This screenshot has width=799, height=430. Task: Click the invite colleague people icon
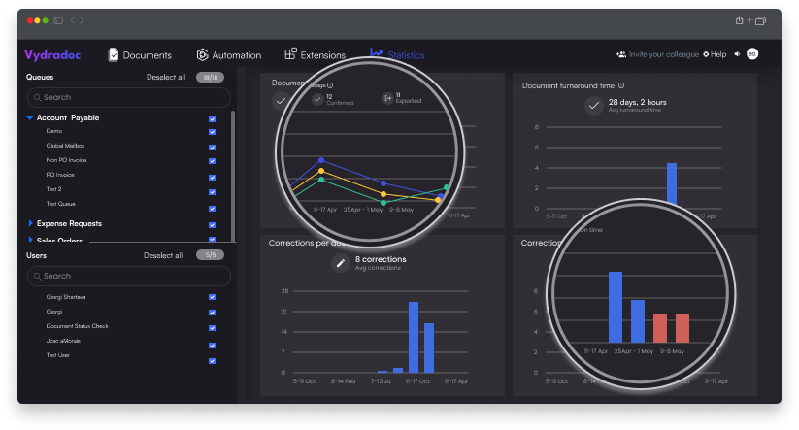[620, 54]
